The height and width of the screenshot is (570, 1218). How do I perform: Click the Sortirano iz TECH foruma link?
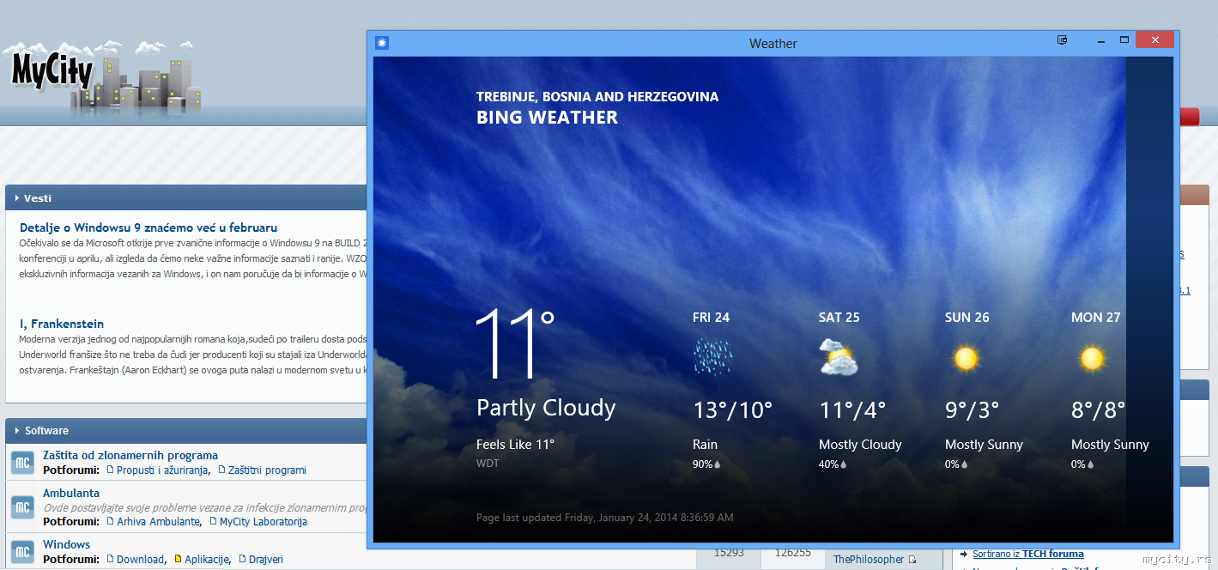pyautogui.click(x=1028, y=555)
